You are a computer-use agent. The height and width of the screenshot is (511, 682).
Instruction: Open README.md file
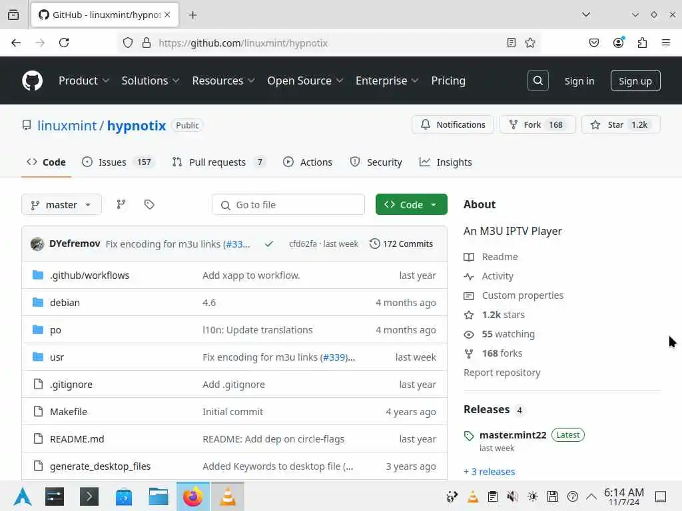point(77,439)
